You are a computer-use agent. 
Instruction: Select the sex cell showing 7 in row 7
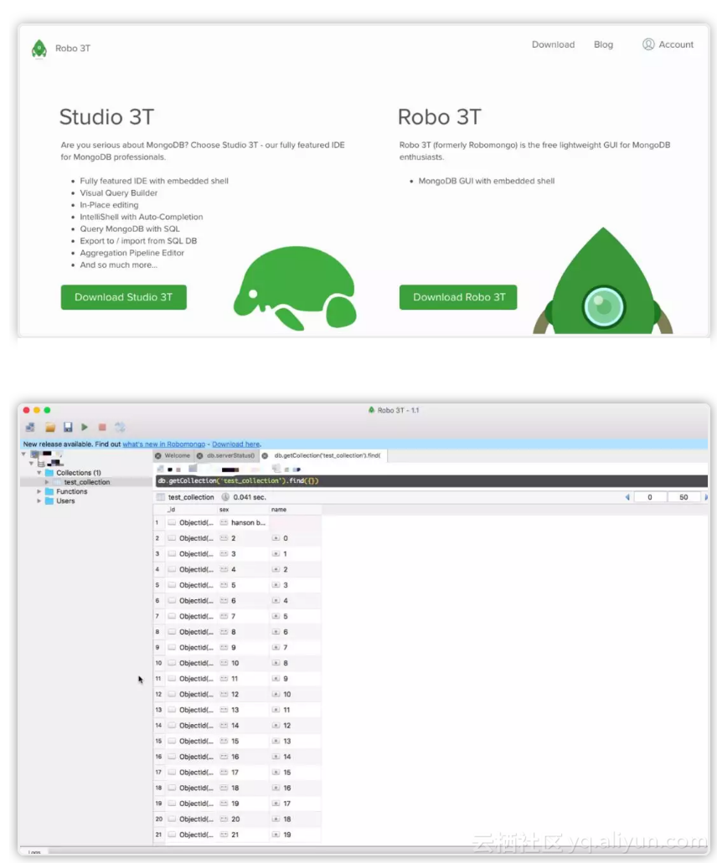tap(243, 616)
